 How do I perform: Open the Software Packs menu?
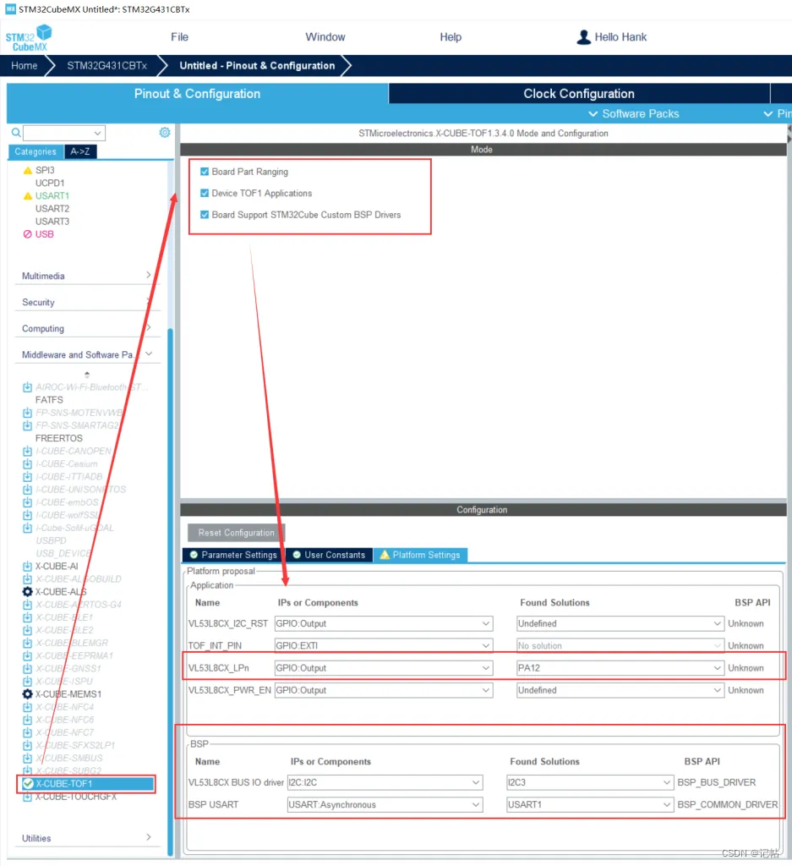(x=634, y=114)
